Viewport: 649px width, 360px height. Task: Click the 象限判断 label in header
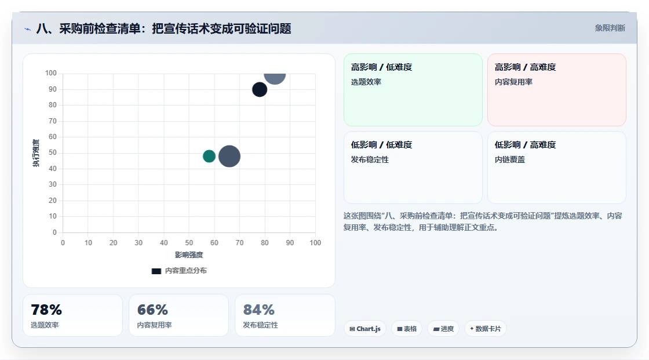click(x=610, y=28)
